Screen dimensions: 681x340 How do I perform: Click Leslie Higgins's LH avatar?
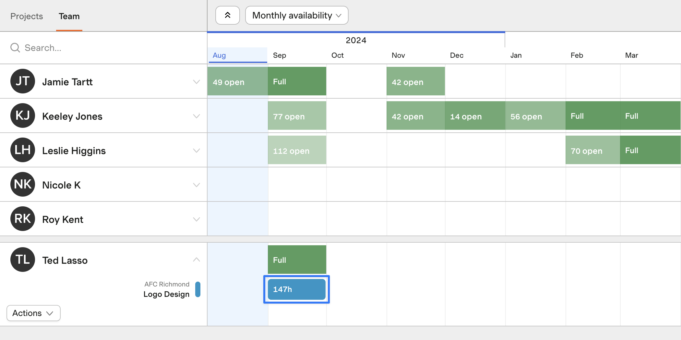(23, 150)
